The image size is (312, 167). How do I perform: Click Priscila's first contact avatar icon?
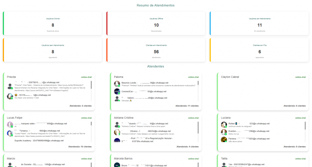click(10, 86)
